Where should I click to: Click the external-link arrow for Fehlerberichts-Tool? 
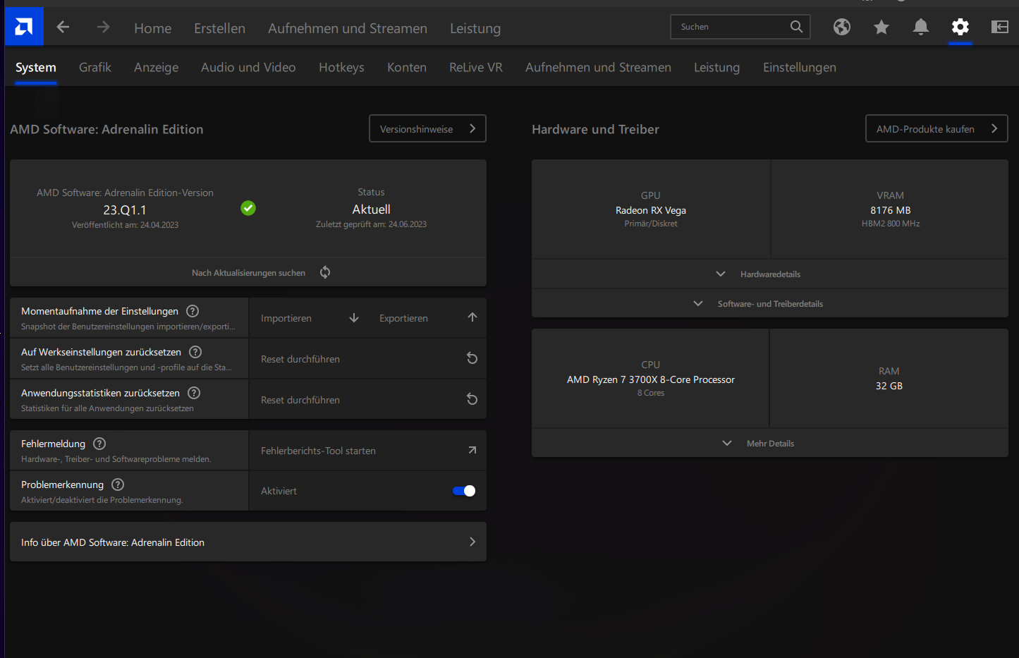pos(472,450)
